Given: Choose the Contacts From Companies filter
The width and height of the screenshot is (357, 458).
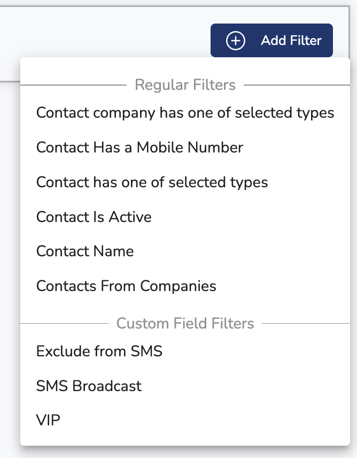Looking at the screenshot, I should pyautogui.click(x=126, y=286).
